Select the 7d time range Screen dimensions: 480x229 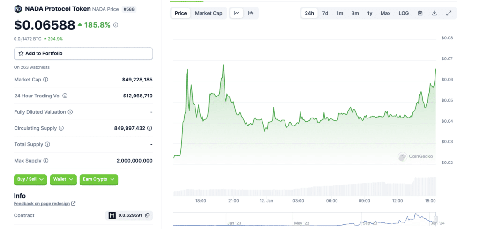click(325, 13)
